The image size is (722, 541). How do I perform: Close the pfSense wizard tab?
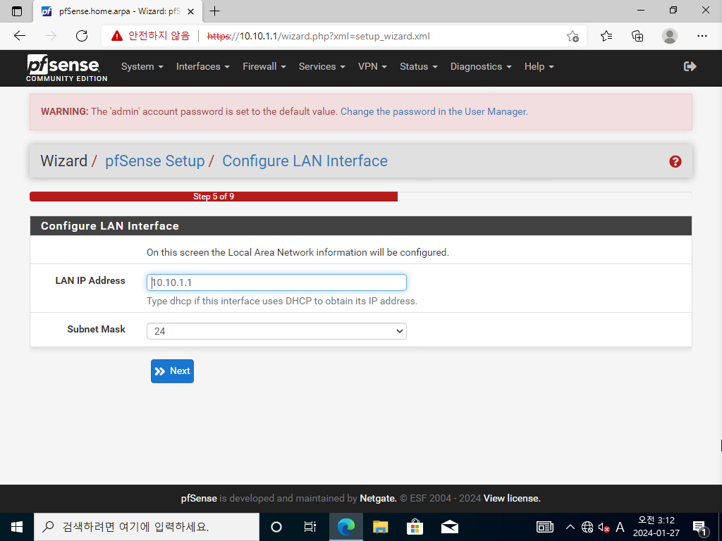pyautogui.click(x=190, y=11)
